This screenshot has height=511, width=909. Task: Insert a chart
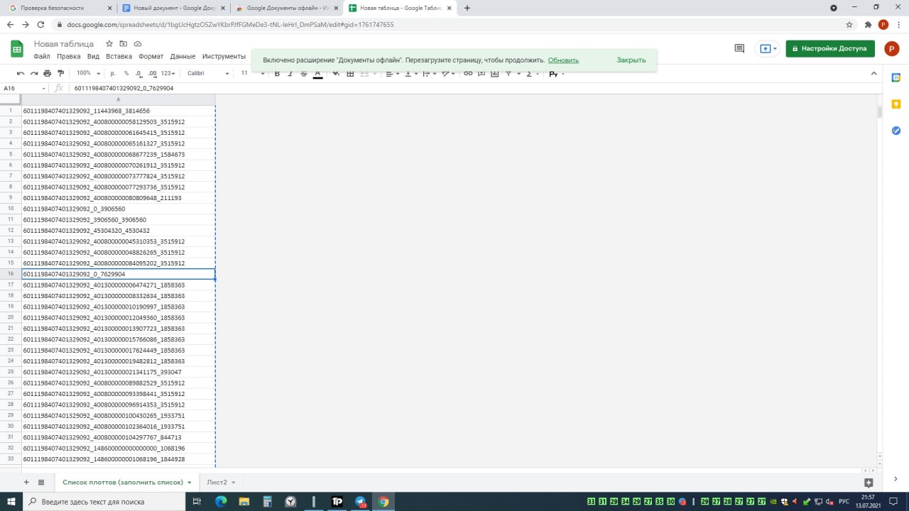point(495,73)
